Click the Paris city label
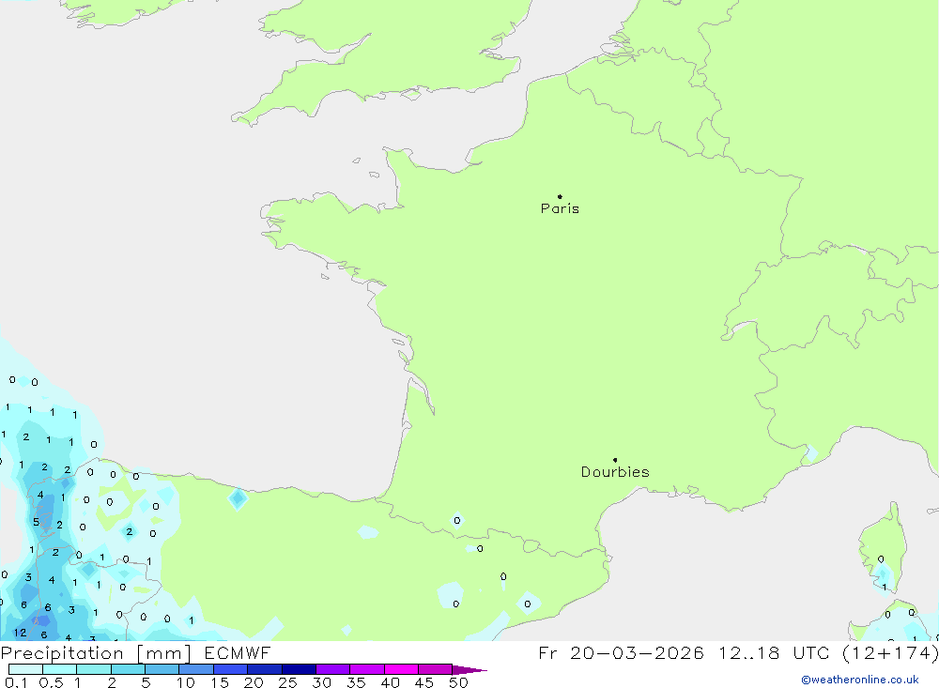The width and height of the screenshot is (939, 688). (560, 208)
